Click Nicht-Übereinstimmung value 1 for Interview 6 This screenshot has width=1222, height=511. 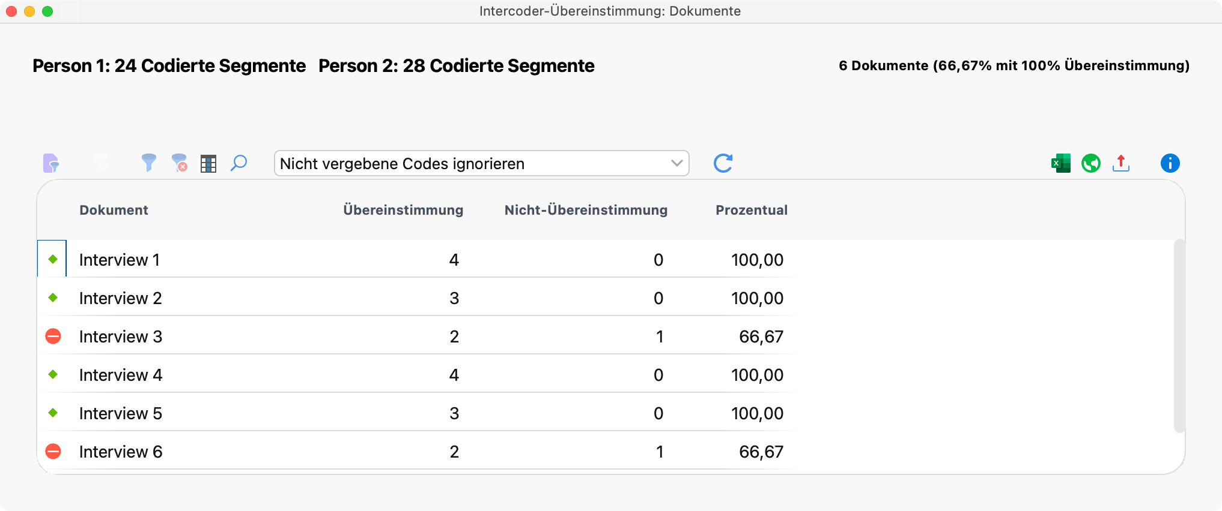pyautogui.click(x=660, y=452)
